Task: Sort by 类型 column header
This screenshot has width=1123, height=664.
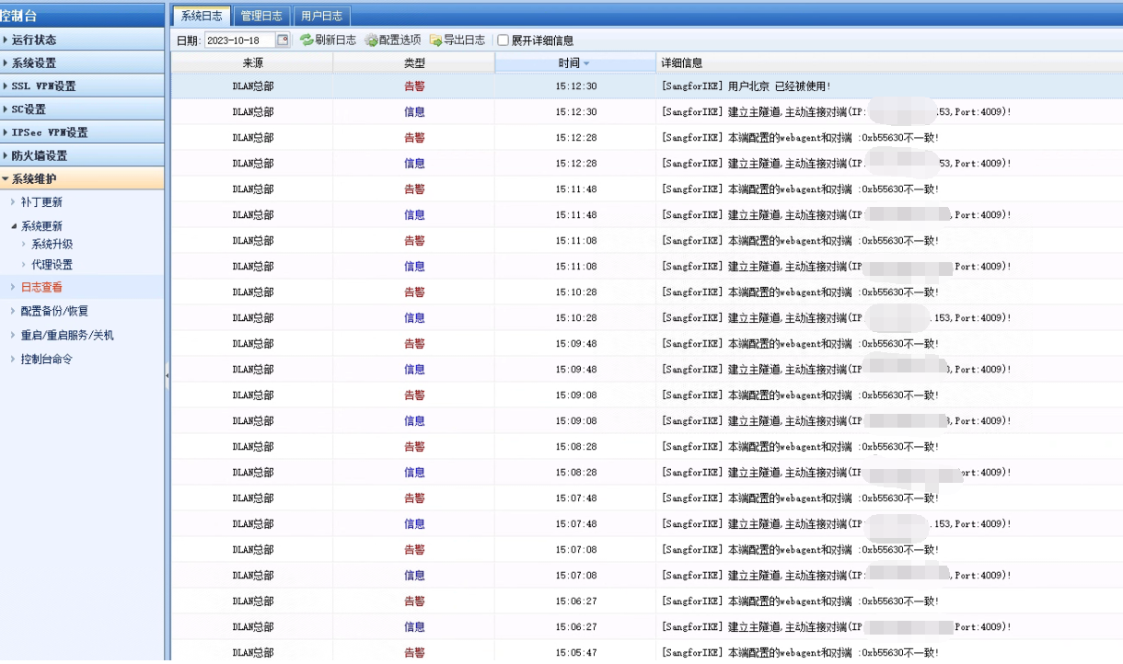Action: click(x=414, y=63)
